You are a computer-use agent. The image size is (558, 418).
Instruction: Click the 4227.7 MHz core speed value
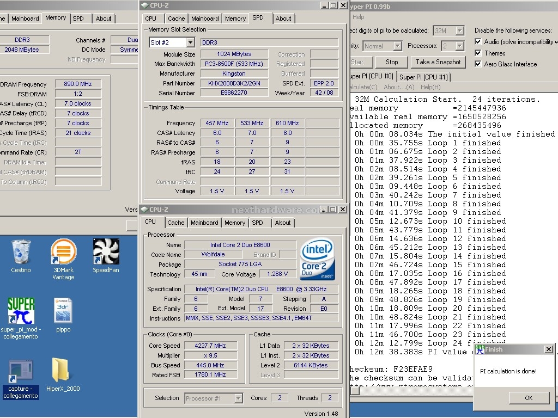pos(210,346)
